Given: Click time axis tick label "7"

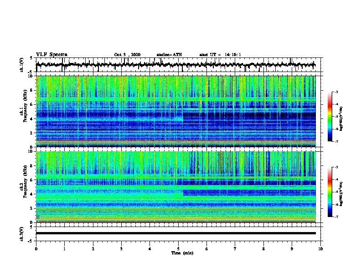Looking at the screenshot, I should [x=235, y=248].
